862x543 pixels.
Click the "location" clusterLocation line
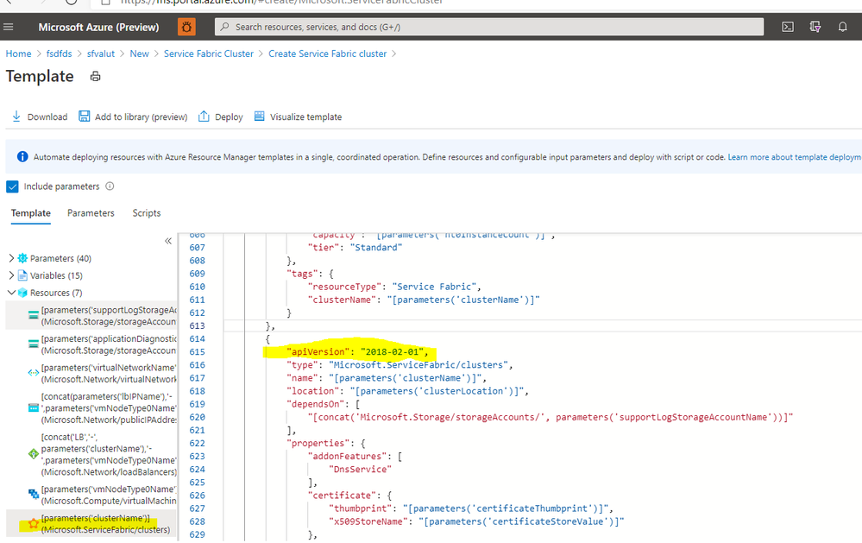(x=407, y=391)
